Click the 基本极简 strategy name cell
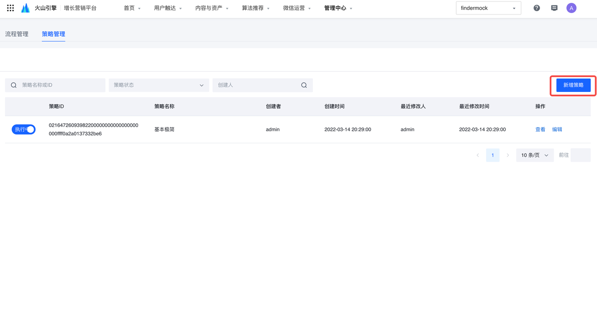 click(164, 129)
